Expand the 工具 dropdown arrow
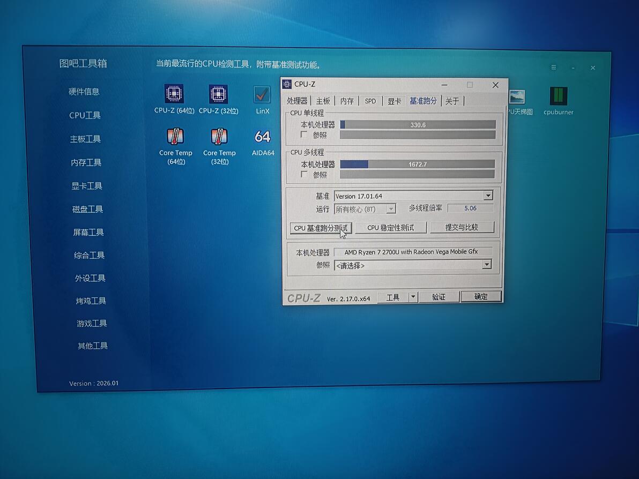 point(413,297)
